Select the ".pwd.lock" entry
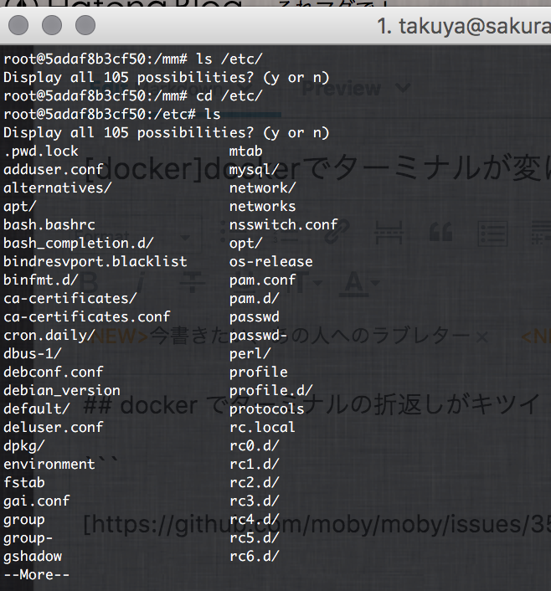551x591 pixels. coord(41,152)
